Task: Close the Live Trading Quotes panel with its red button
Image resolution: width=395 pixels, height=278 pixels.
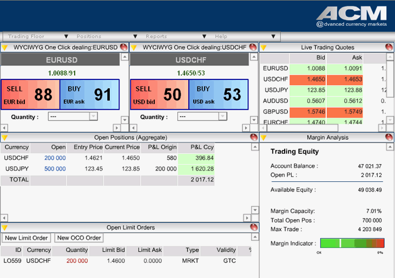Action: [x=389, y=47]
